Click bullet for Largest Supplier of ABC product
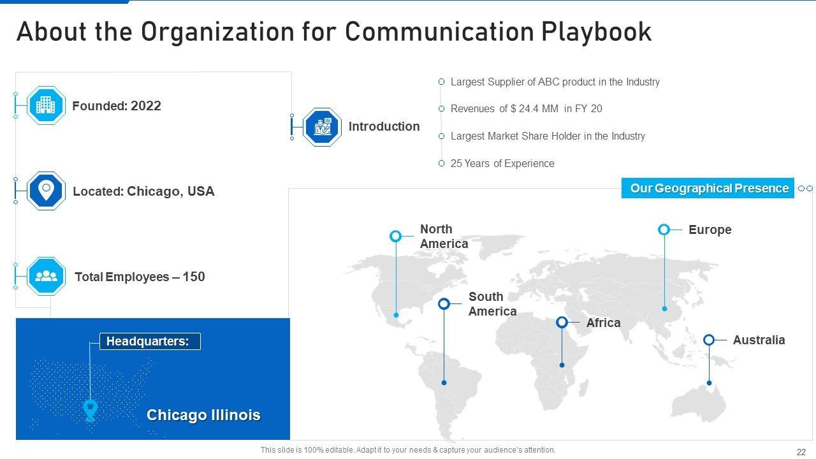 441,82
